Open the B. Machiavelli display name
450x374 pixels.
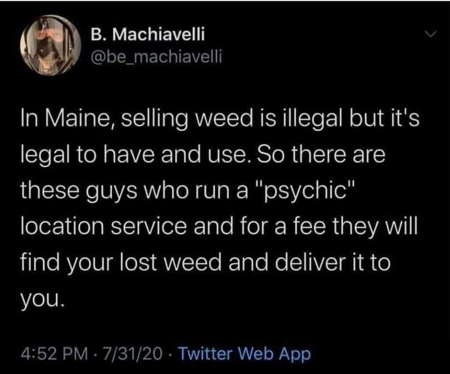145,34
